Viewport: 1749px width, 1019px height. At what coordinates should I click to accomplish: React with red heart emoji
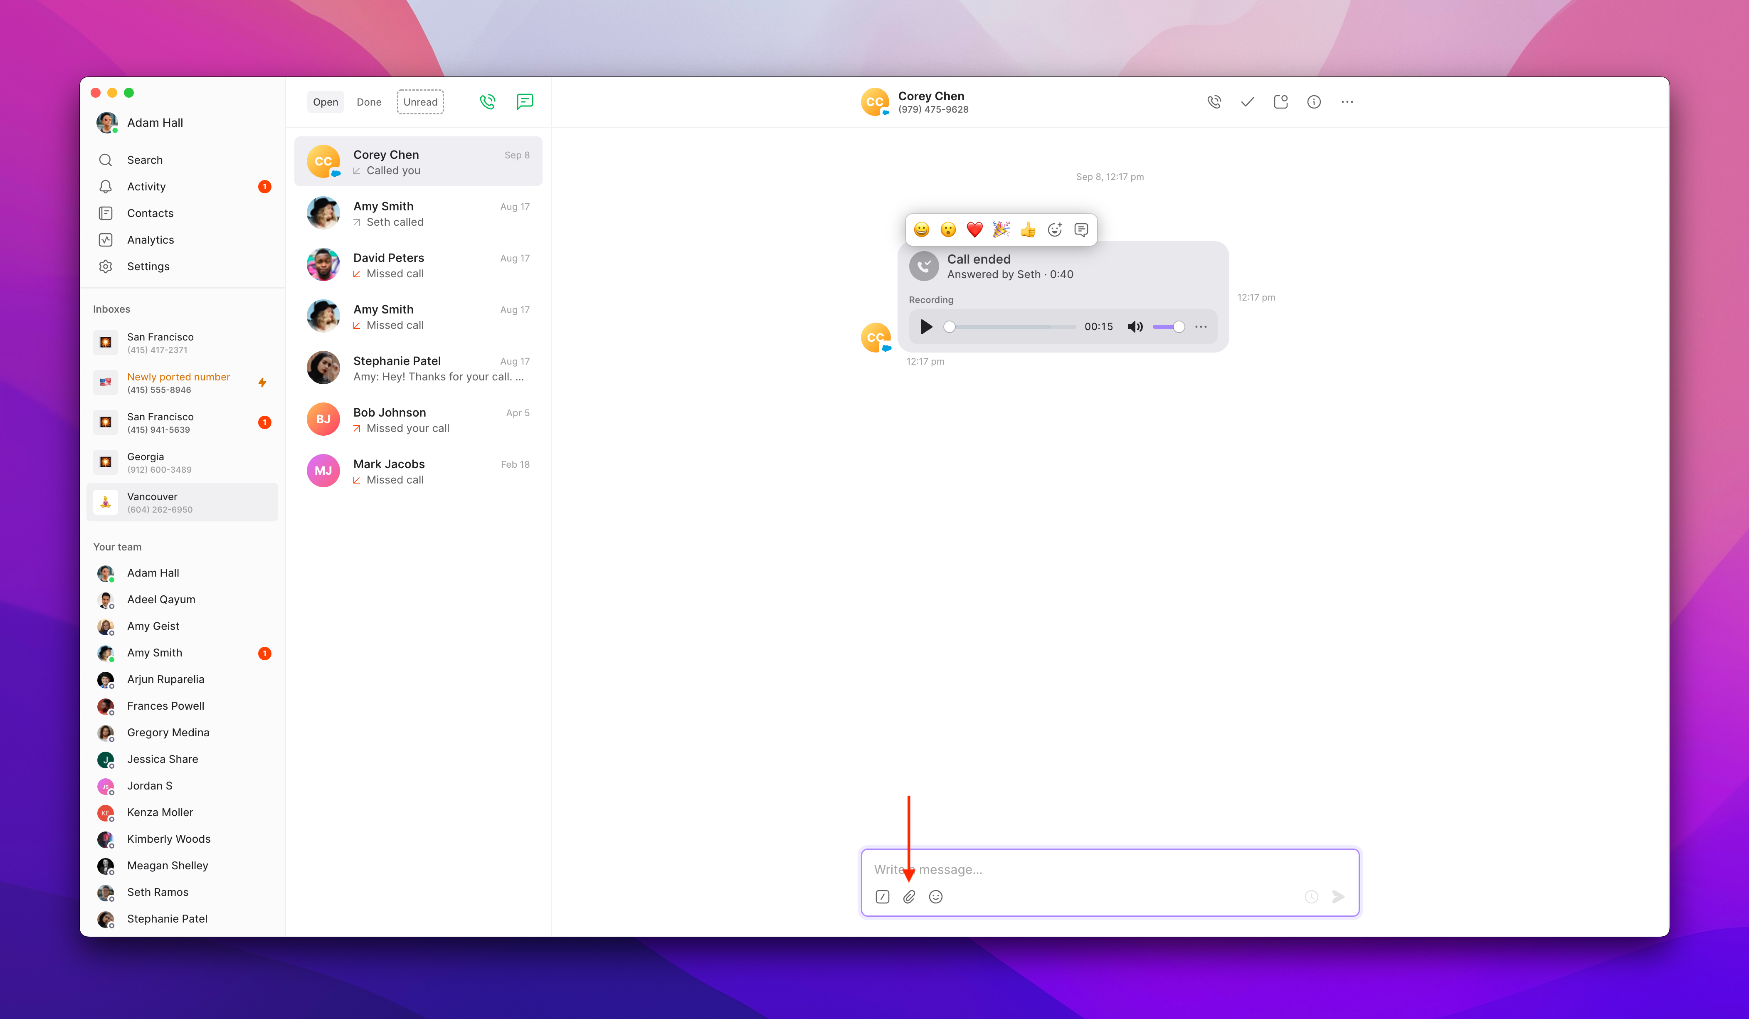(x=974, y=230)
